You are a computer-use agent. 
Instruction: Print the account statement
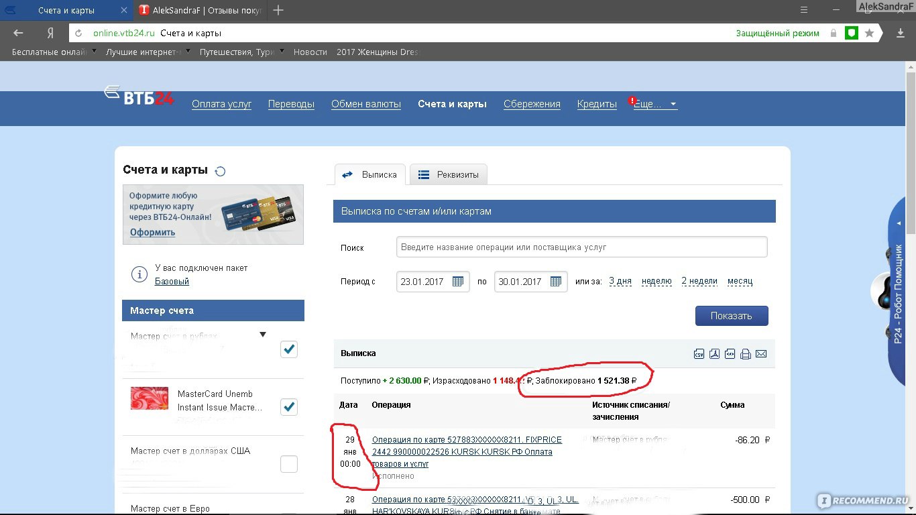745,354
